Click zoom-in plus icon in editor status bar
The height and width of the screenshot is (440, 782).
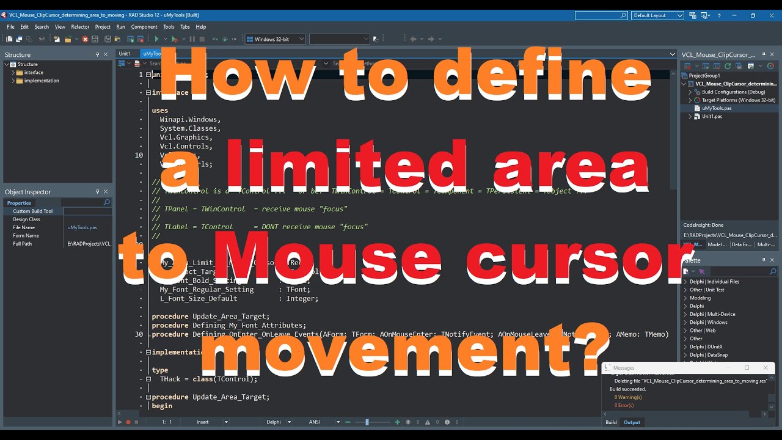[x=398, y=422]
